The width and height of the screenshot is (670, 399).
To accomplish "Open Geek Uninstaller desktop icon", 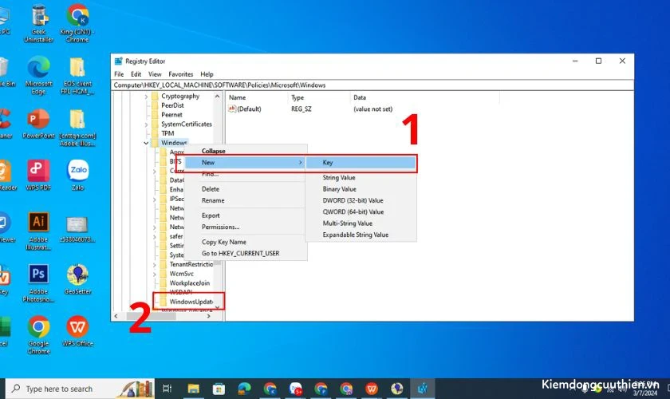I will coord(39,23).
